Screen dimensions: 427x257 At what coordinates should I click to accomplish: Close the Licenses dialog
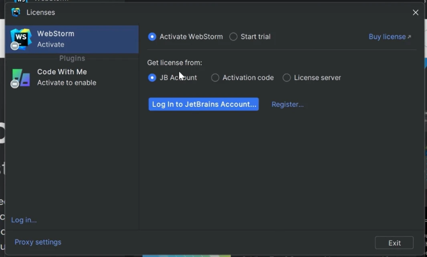(415, 12)
